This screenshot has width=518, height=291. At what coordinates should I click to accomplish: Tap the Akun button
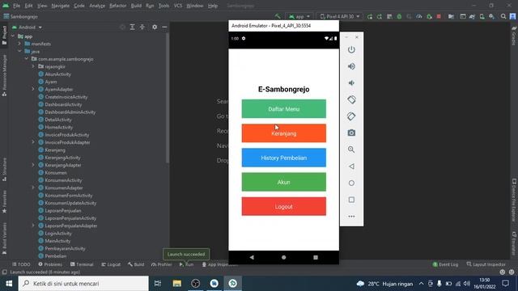click(x=284, y=182)
